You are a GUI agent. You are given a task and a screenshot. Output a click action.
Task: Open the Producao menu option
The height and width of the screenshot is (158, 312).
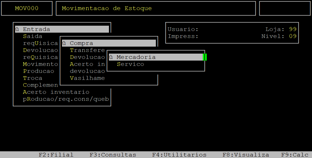39,71
